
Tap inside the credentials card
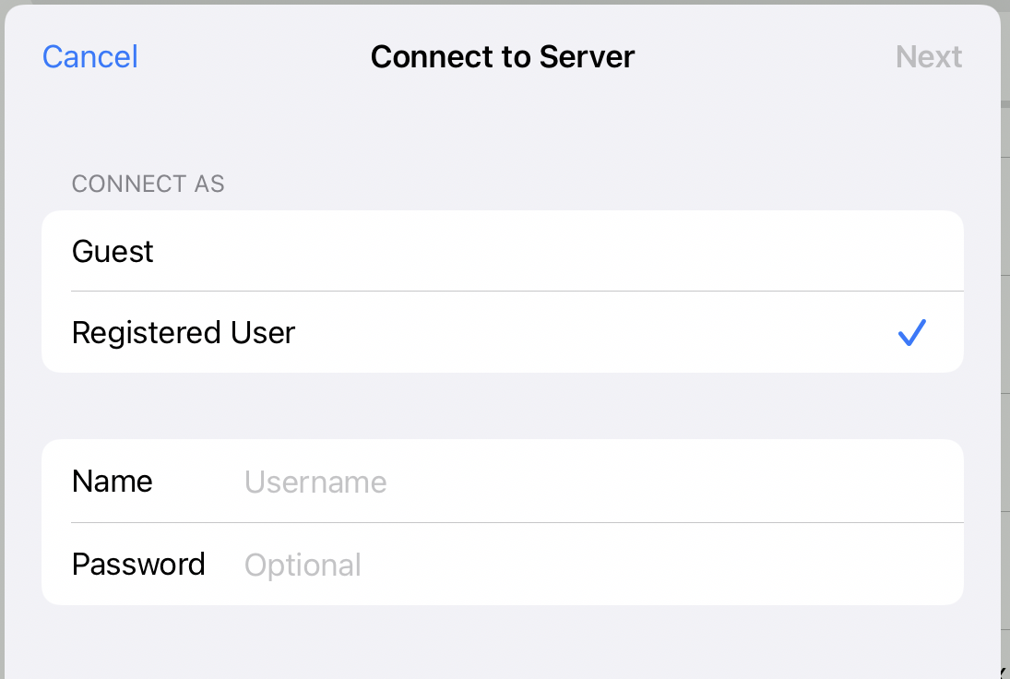click(x=503, y=521)
